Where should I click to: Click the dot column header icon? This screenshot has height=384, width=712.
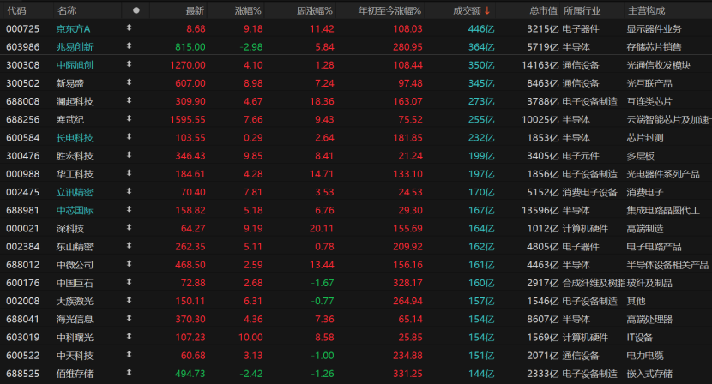pyautogui.click(x=136, y=10)
